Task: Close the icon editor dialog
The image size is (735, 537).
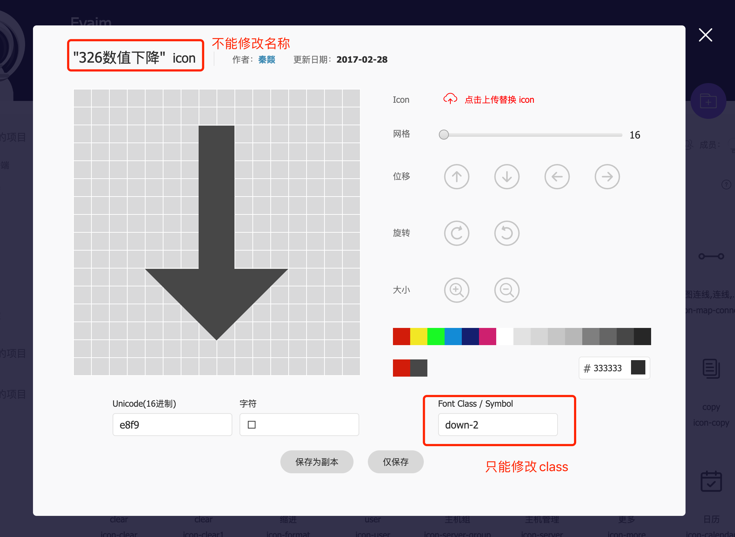Action: tap(705, 35)
